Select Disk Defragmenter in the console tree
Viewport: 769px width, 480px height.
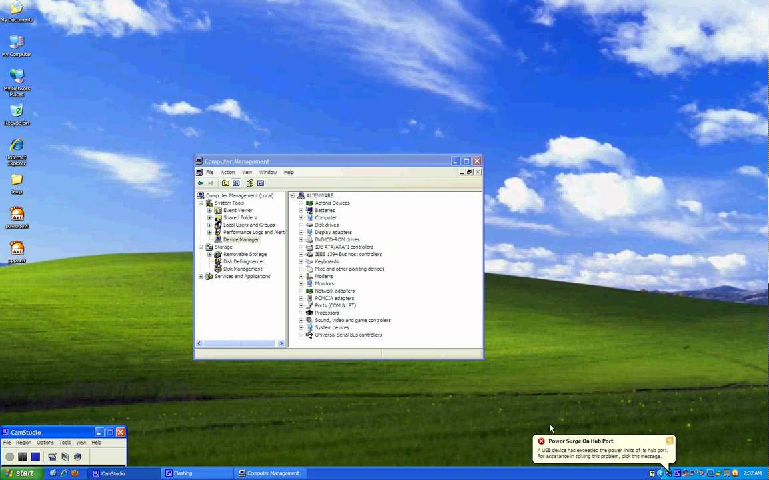click(243, 261)
